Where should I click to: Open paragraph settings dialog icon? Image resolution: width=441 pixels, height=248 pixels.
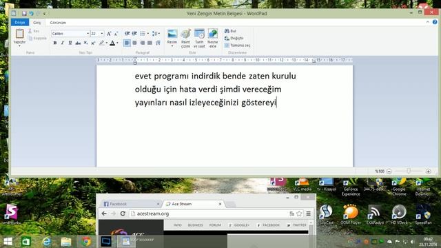(x=158, y=43)
